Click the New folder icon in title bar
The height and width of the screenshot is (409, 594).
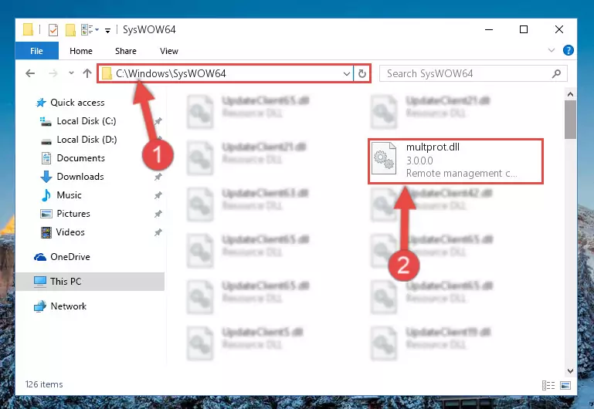[70, 29]
